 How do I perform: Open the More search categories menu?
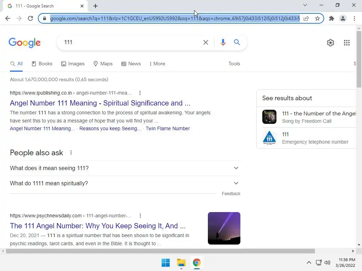(x=157, y=64)
